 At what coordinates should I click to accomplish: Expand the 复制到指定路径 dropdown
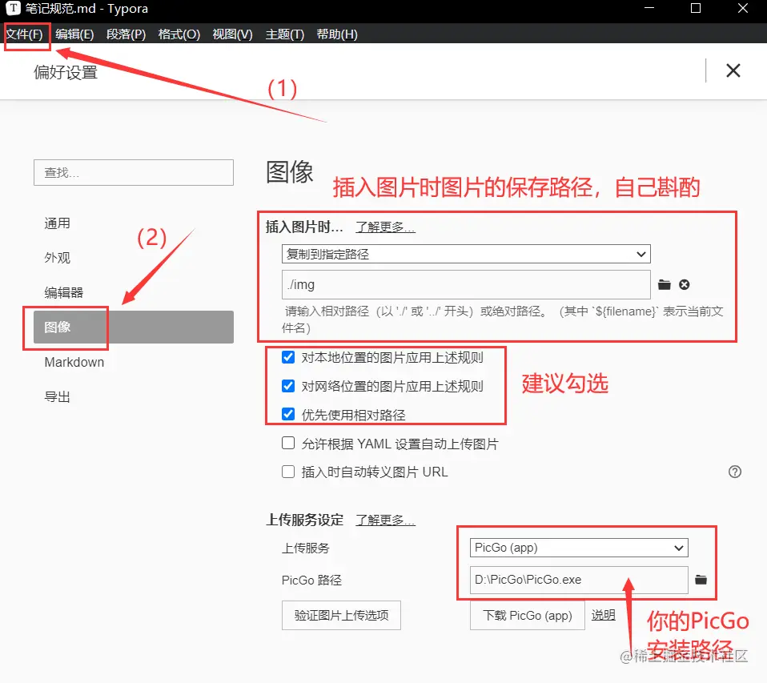(x=466, y=254)
